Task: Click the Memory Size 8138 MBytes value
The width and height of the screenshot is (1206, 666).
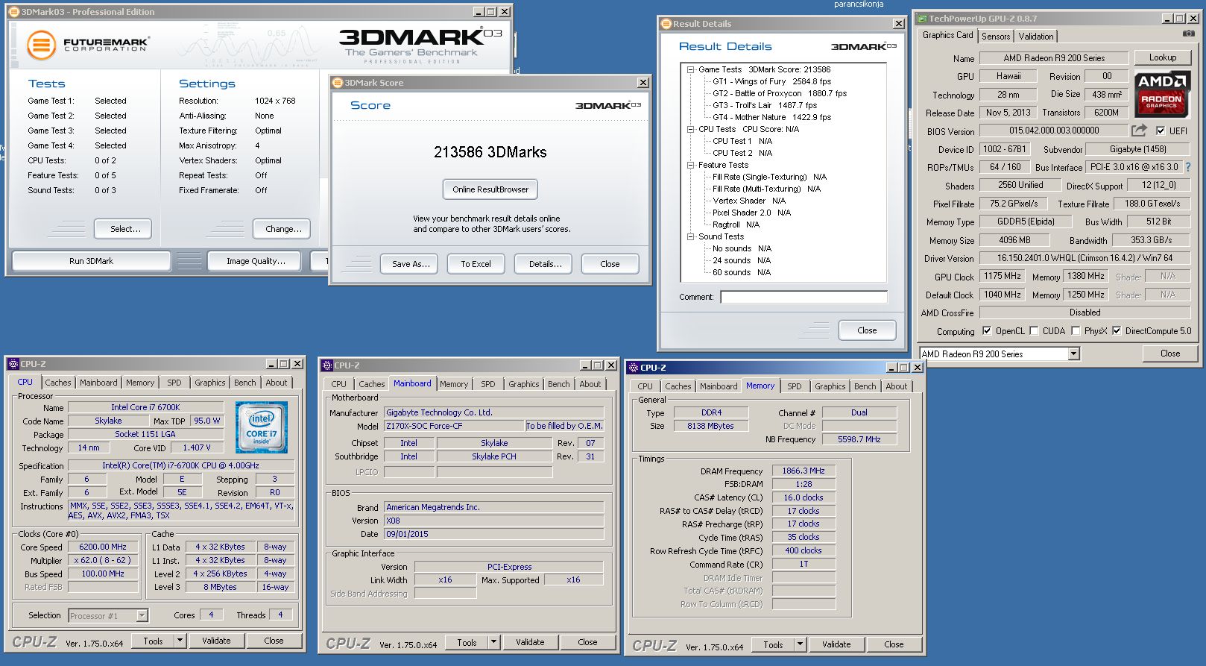Action: (710, 426)
